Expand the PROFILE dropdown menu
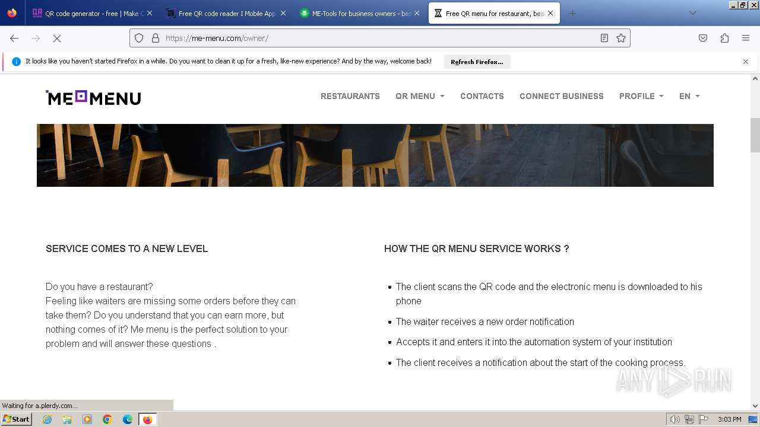 click(x=641, y=96)
